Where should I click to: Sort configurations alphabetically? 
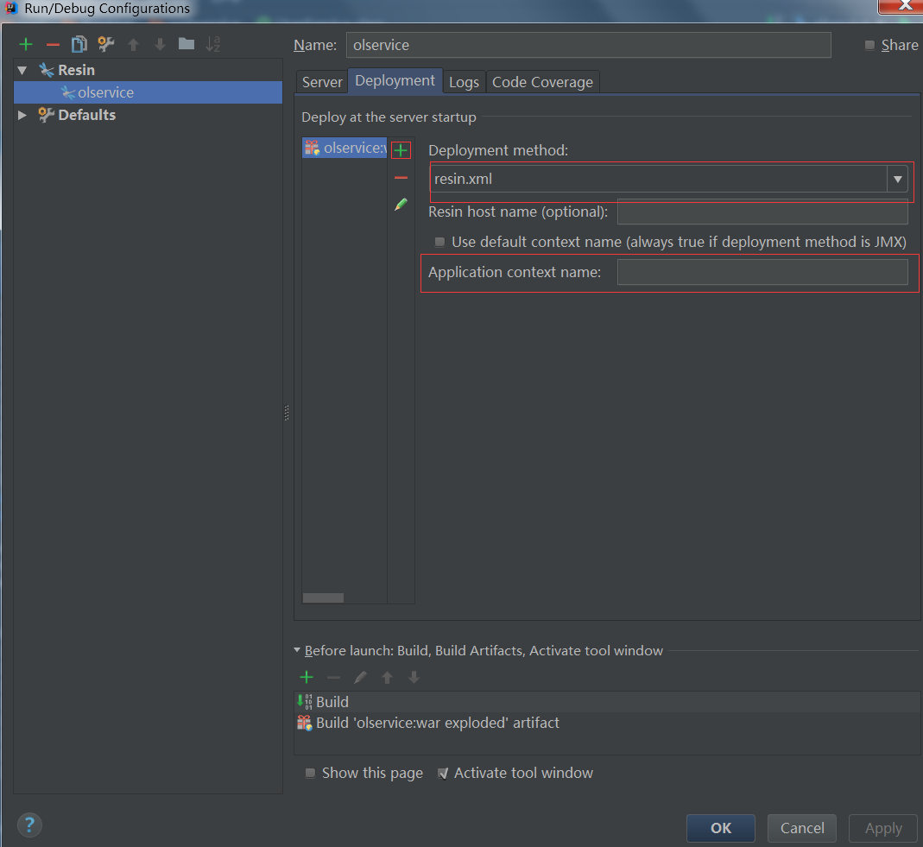[x=213, y=45]
